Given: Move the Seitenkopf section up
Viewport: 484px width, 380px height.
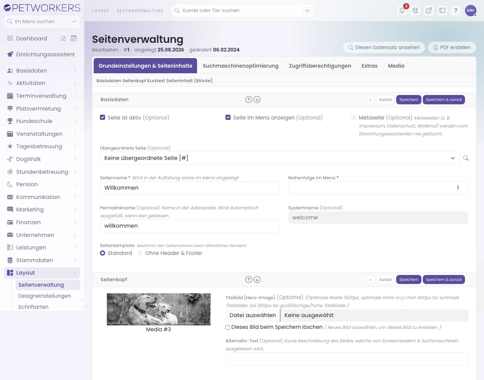Looking at the screenshot, I should click(x=249, y=279).
